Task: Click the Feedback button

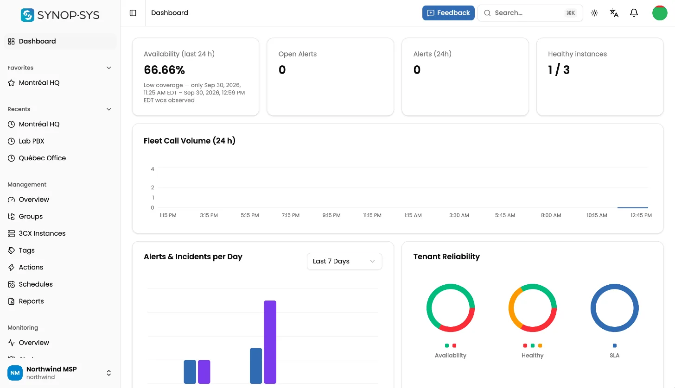Action: (448, 13)
